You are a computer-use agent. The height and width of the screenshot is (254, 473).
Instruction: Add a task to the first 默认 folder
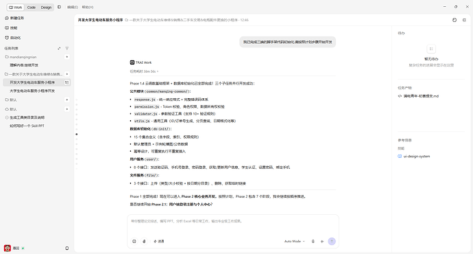point(67,100)
